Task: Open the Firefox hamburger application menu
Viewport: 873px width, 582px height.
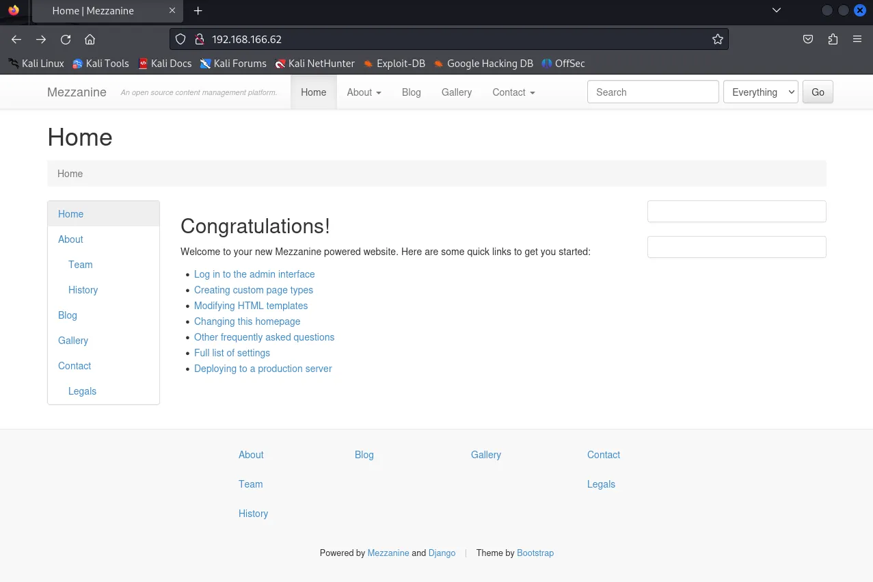Action: 857,40
